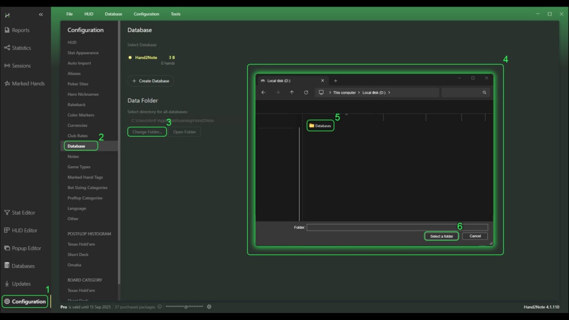Click the Create Database button
569x320 pixels.
151,81
